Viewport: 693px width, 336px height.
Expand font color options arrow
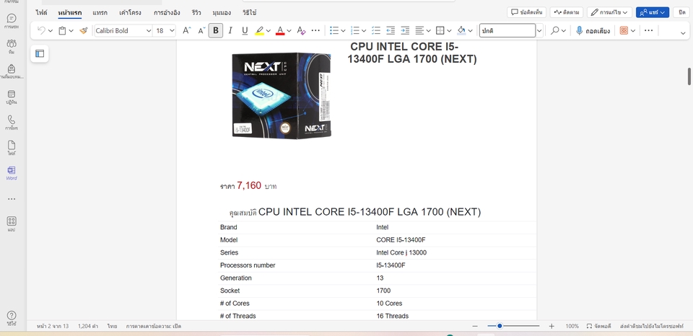click(x=289, y=31)
